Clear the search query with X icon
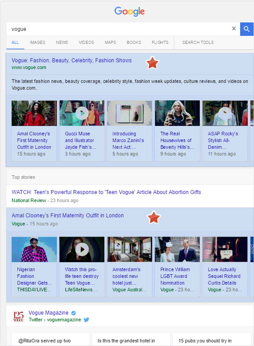The height and width of the screenshot is (346, 254). click(x=234, y=29)
